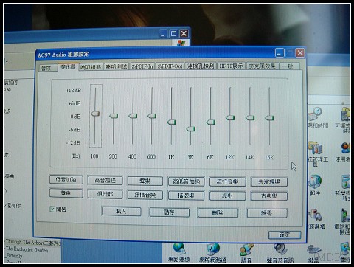Image resolution: width=354 pixels, height=267 pixels.
Task: Click the 400 Hz equalizer slider handle
Action: point(133,116)
